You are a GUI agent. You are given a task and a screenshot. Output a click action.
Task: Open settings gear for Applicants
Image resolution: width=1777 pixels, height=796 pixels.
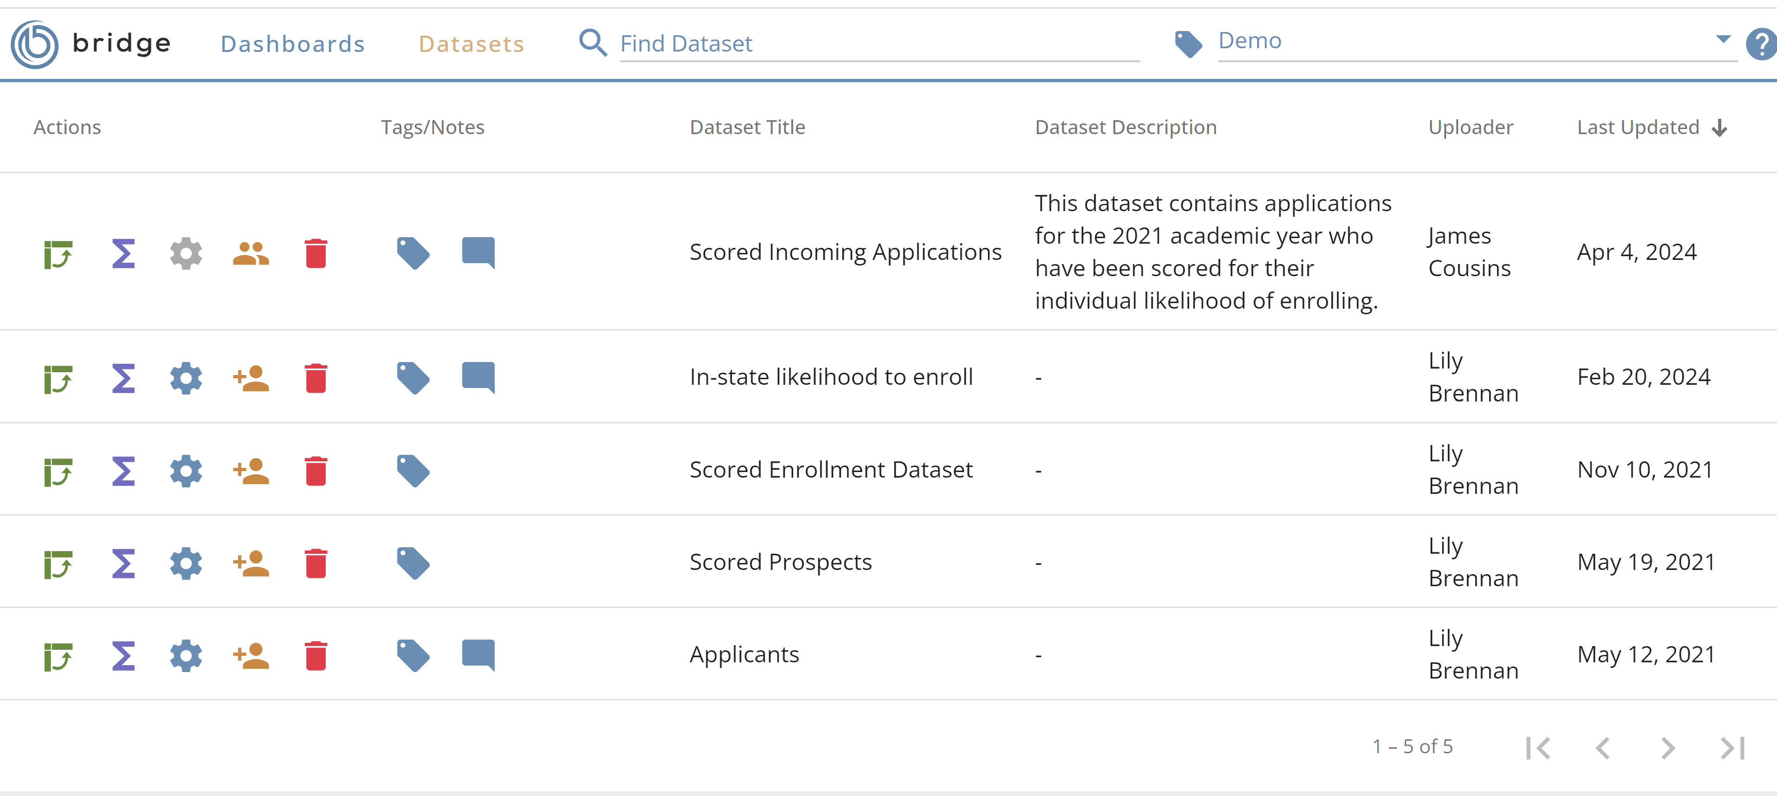186,656
